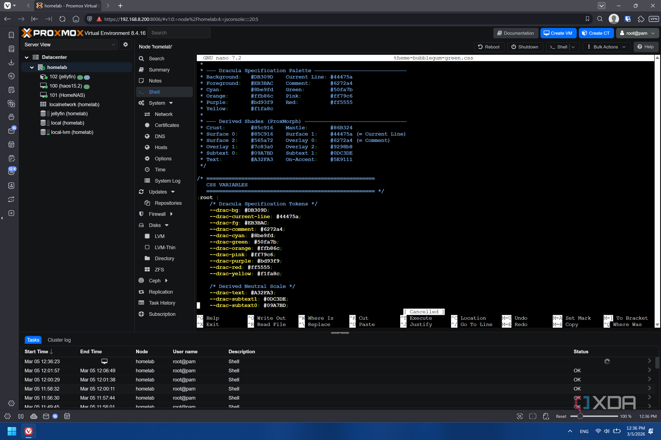Open Vivaldi history panel icon
This screenshot has height=440, width=661.
11,76
